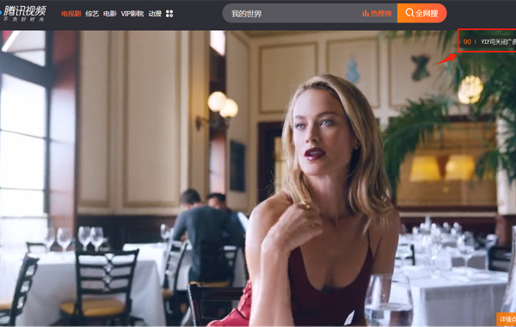Screen dimensions: 516x327
Task: Open the VIP影院 section
Action: tap(132, 14)
